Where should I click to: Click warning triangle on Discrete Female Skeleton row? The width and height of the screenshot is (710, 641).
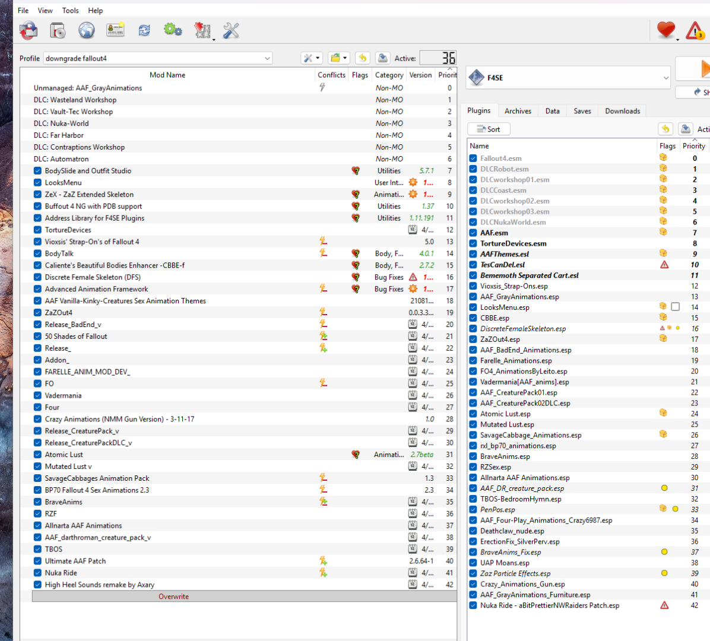coord(413,277)
